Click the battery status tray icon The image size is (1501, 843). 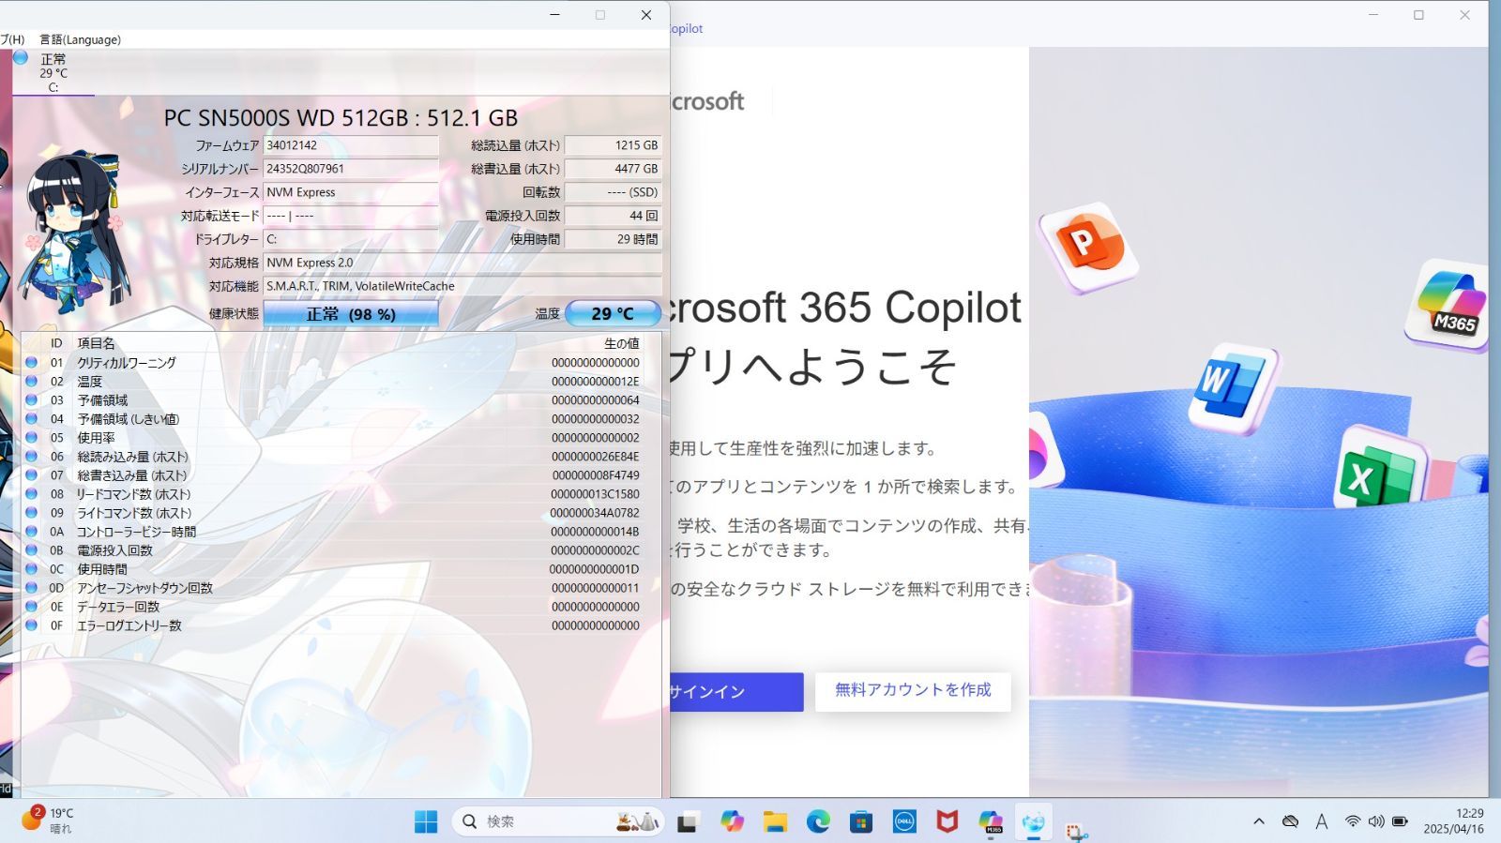(x=1400, y=821)
